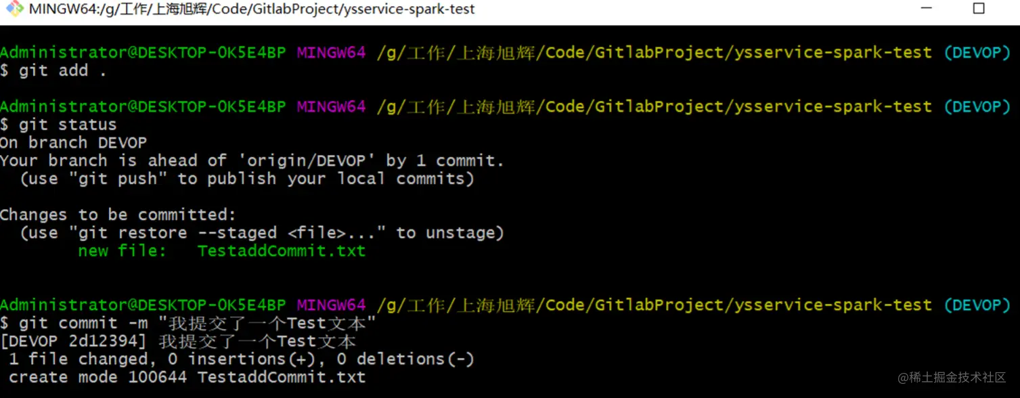
Task: Click the prompt line directly above "git add ."
Action: (x=506, y=52)
